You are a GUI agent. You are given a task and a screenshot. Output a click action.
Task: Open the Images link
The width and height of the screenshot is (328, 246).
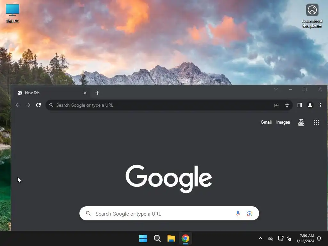(x=283, y=122)
